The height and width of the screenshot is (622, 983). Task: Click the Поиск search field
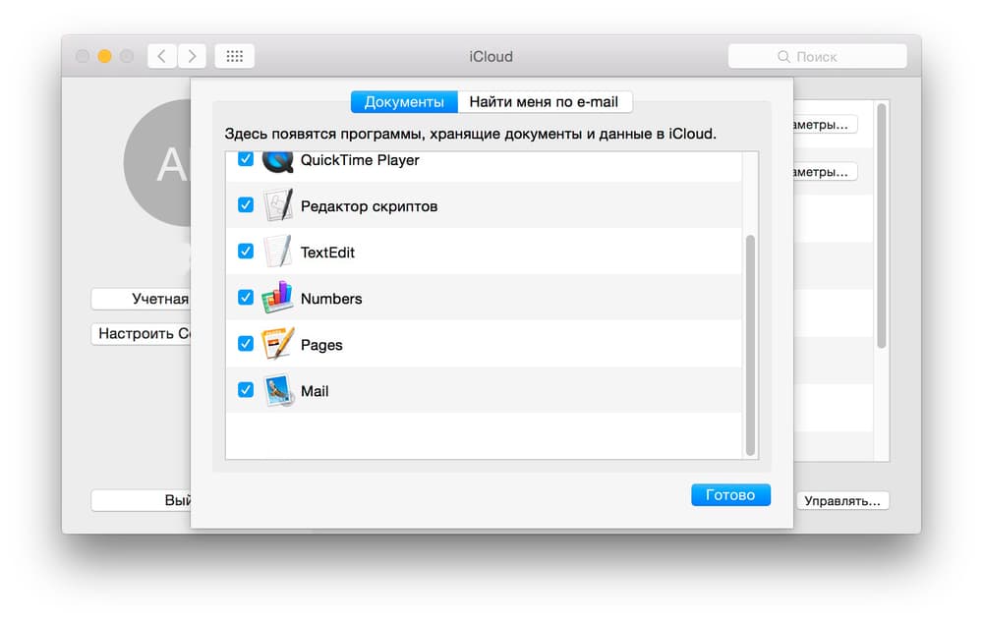(x=817, y=56)
